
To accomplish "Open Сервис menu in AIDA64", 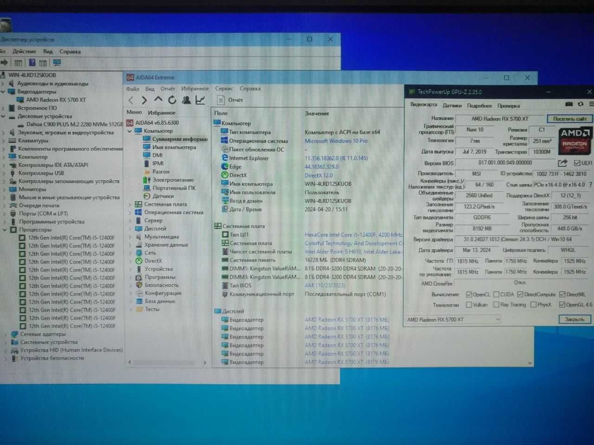I will click(x=224, y=89).
